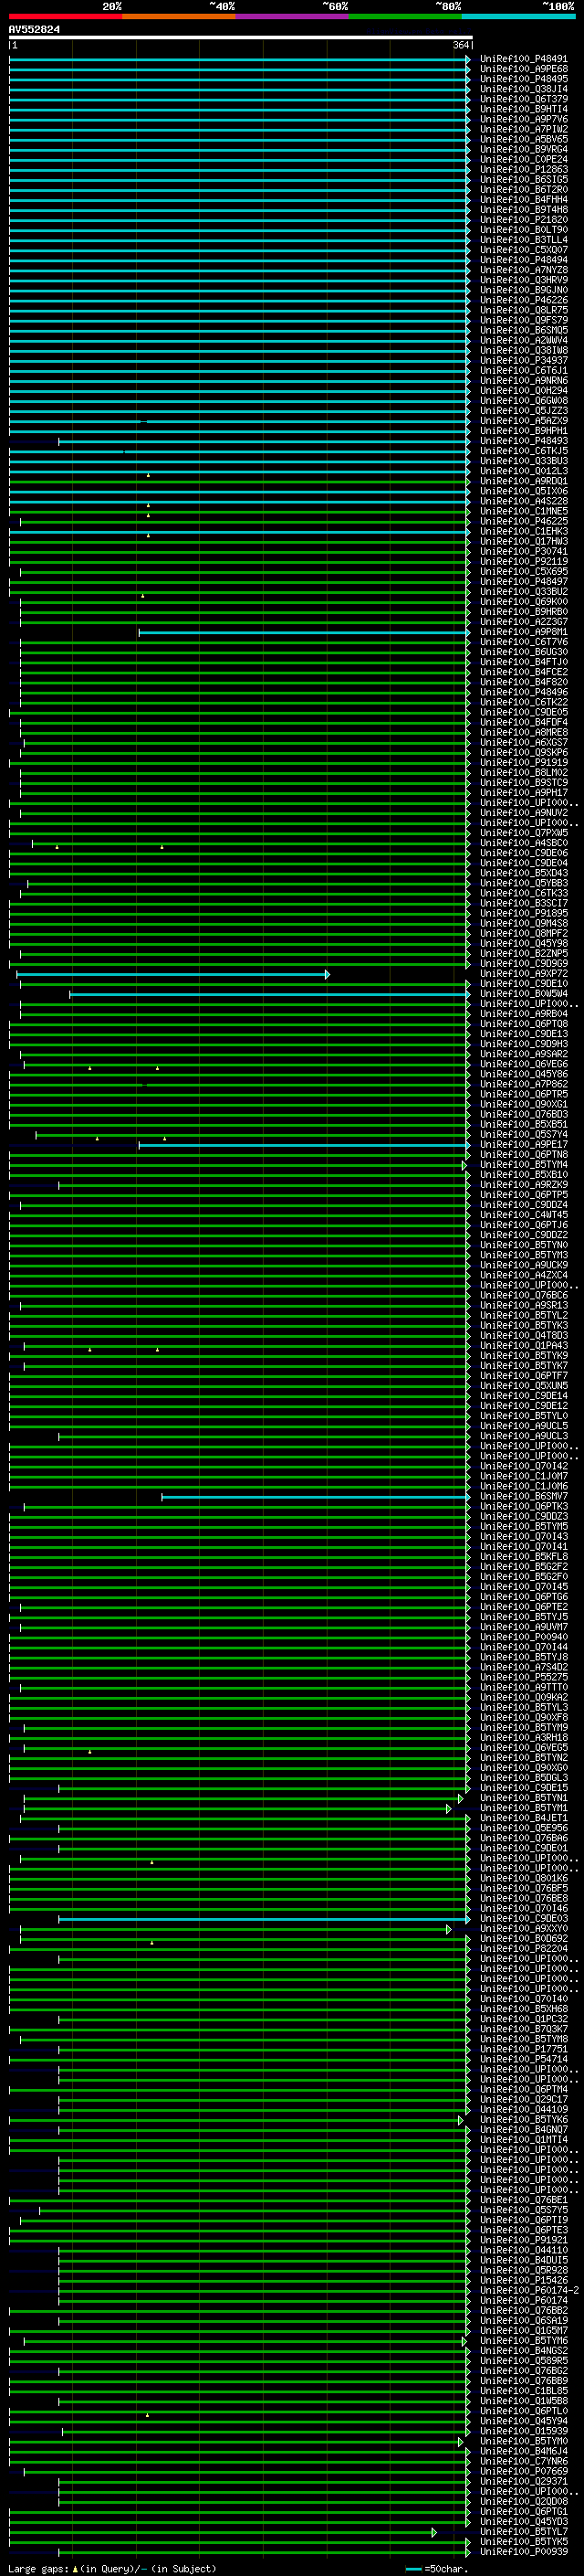Open entry UniRef100_B9HPH1

click(524, 431)
